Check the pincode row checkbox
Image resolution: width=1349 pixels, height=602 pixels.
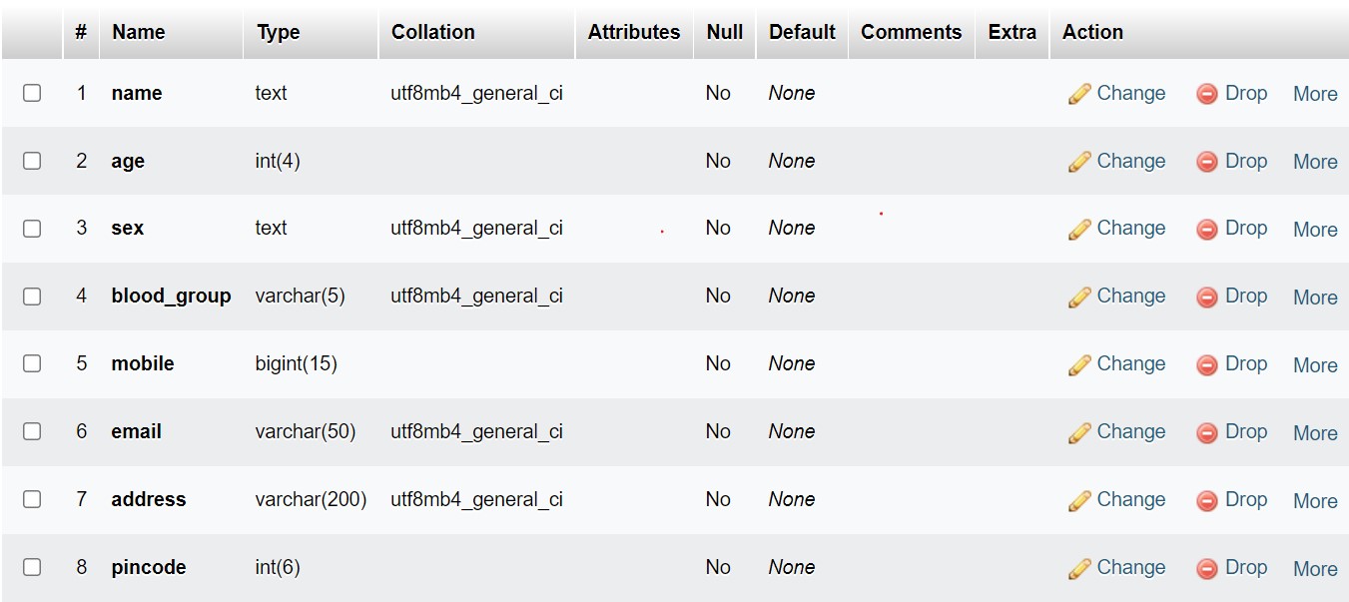click(x=32, y=568)
